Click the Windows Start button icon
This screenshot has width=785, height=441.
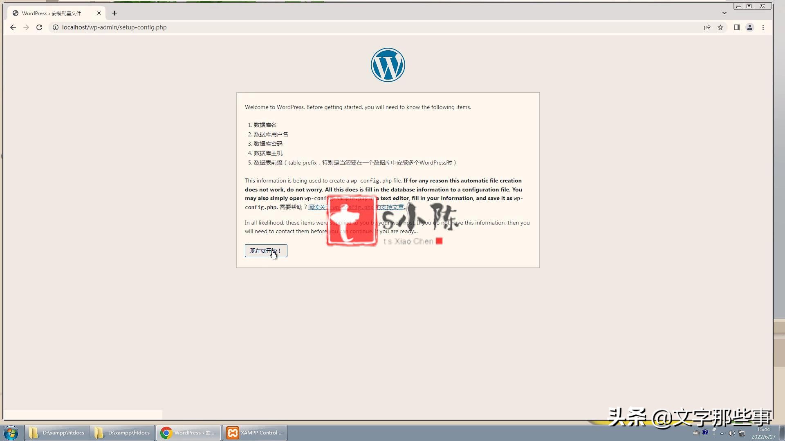[x=11, y=432]
